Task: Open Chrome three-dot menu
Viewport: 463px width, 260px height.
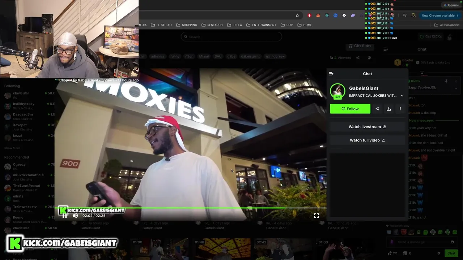Action: (x=458, y=16)
